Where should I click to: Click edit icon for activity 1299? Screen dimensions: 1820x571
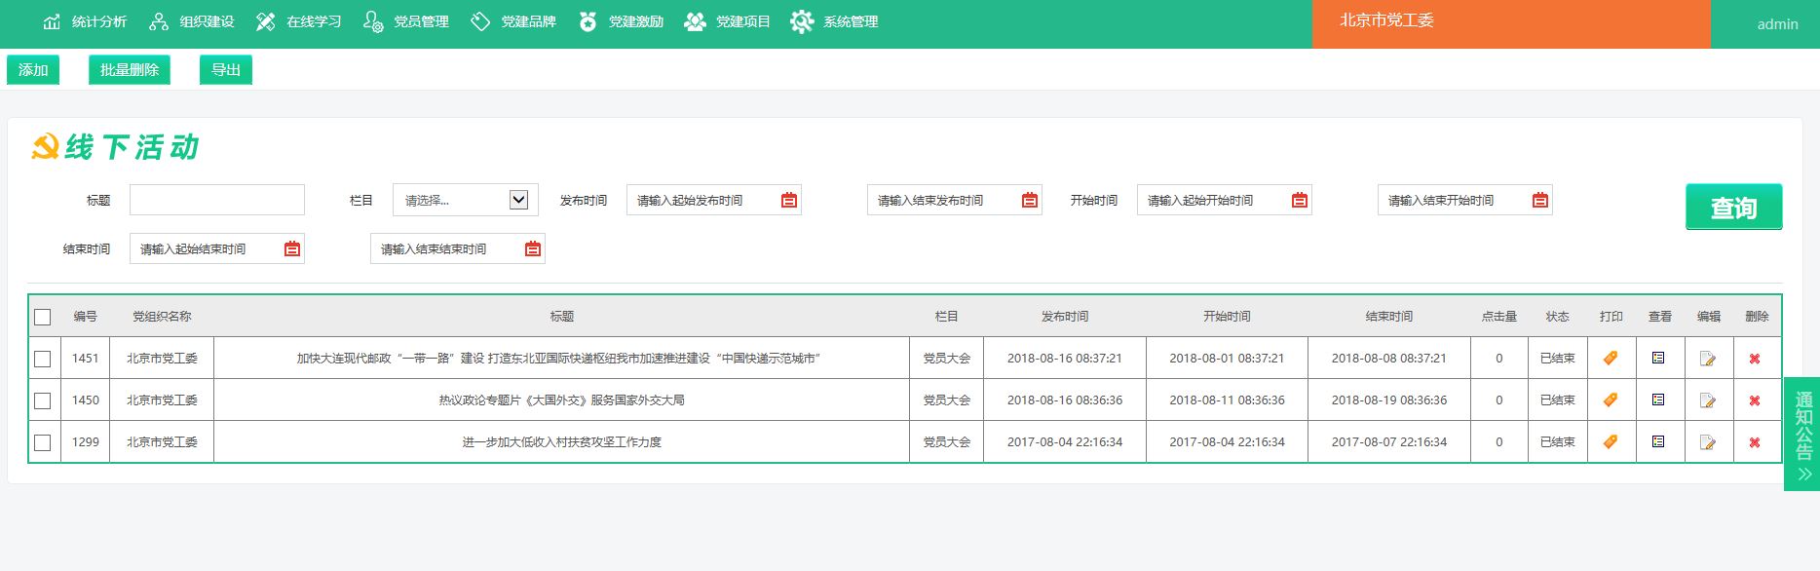click(x=1707, y=442)
